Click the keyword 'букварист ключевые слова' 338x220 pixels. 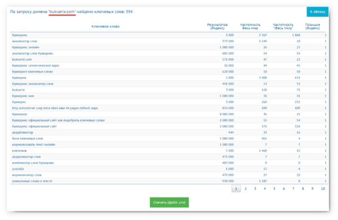tap(32, 71)
